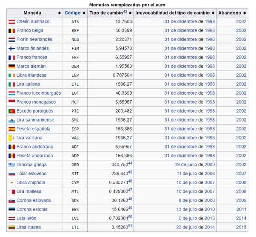Open footnote 49 next to 15,6466
Viewport: 256px width, 237px height.
pyautogui.click(x=130, y=208)
